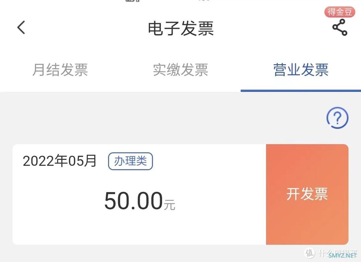
Task: Open the 实缴发票 tab
Action: click(180, 70)
